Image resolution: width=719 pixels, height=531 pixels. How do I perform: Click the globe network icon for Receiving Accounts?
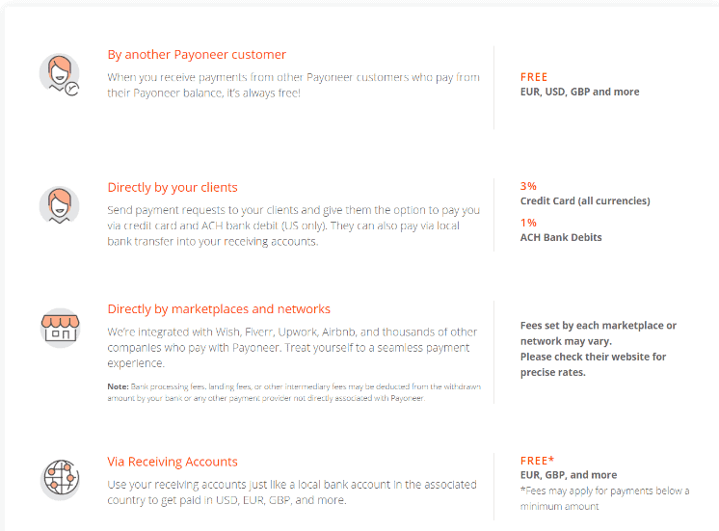coord(60,479)
